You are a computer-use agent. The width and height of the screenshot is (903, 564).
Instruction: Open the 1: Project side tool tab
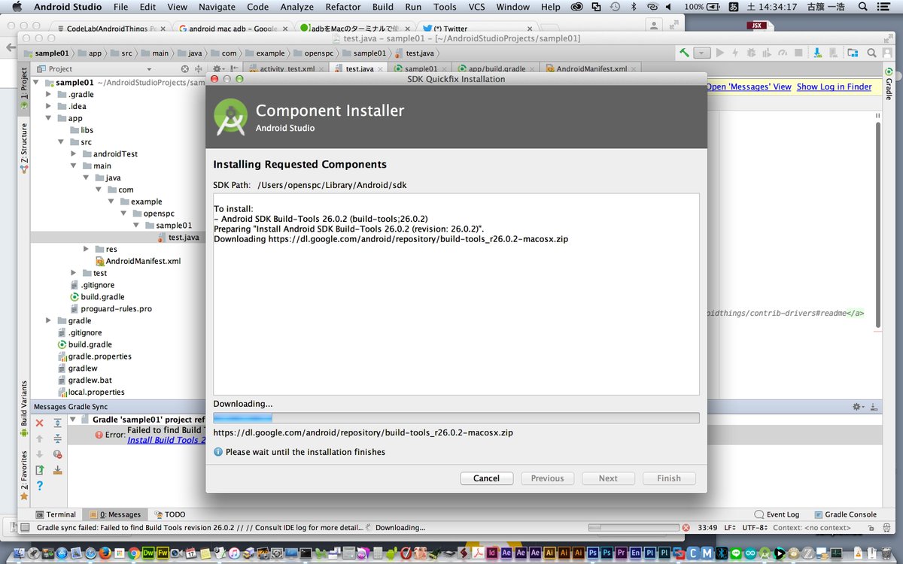[x=23, y=90]
